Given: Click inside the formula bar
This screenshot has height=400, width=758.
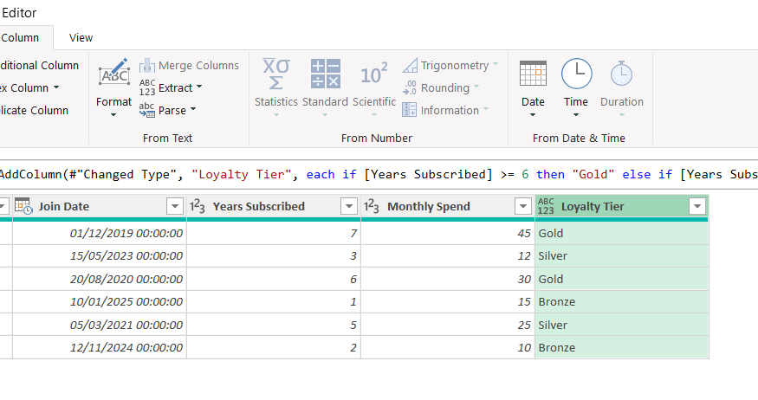Looking at the screenshot, I should pos(379,174).
